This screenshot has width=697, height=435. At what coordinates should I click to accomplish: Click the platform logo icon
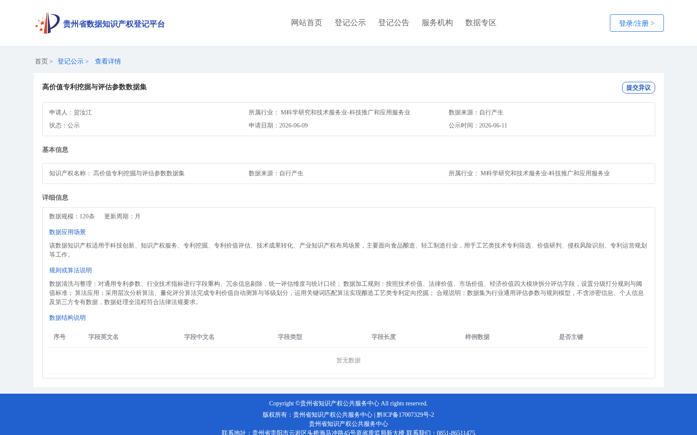click(47, 23)
